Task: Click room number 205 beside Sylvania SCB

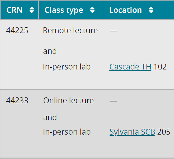Action: point(164,132)
